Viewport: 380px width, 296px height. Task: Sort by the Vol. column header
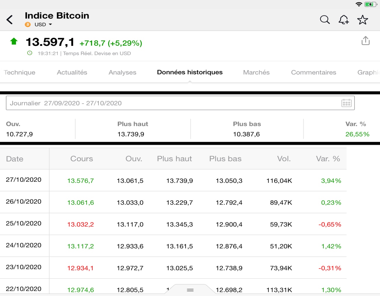point(284,159)
